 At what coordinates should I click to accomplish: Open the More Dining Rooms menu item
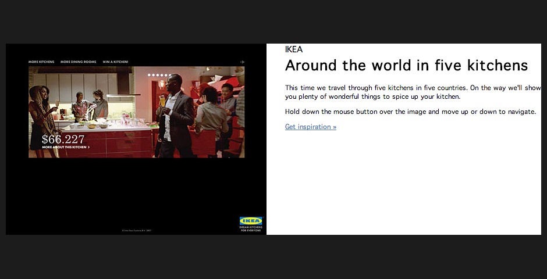point(78,62)
